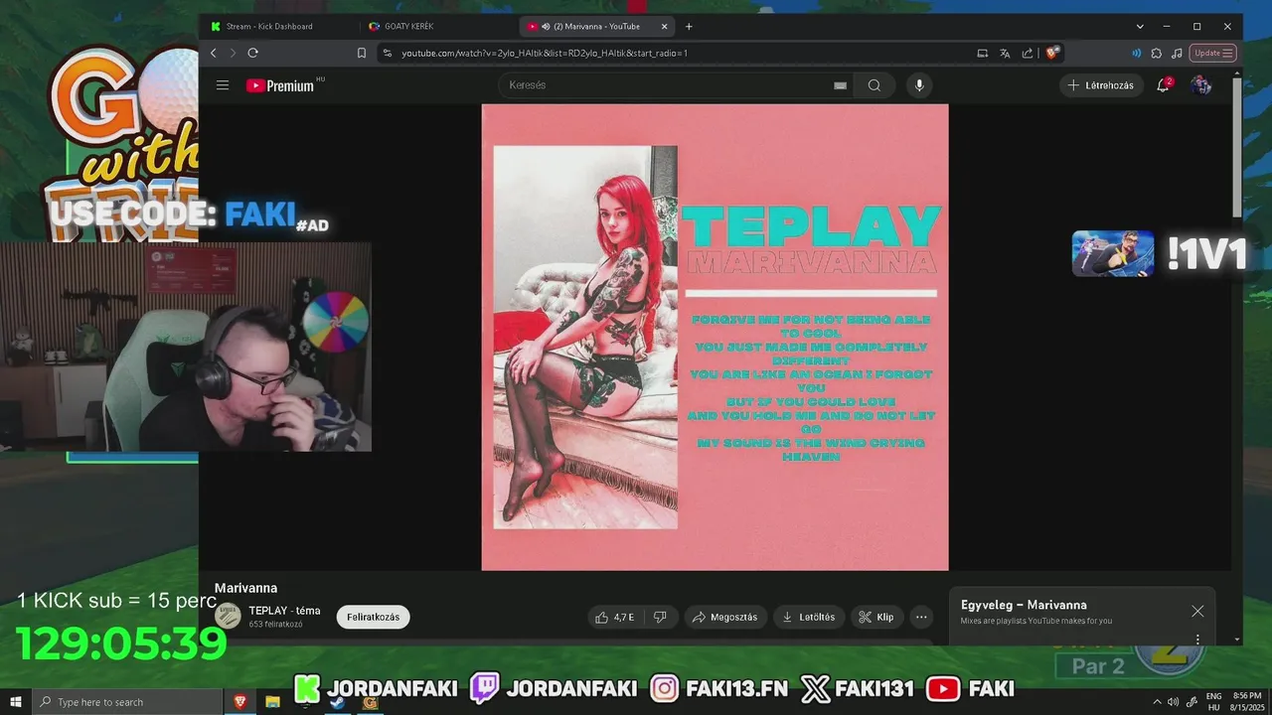Click the Windows taskbar search box
The image size is (1272, 715).
(x=127, y=702)
